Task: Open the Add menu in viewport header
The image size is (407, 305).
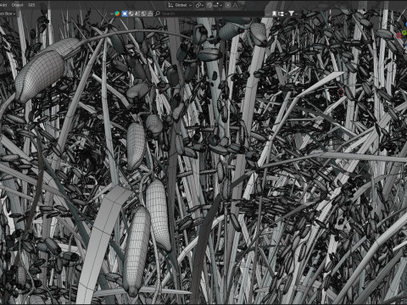Action: (x=3, y=5)
